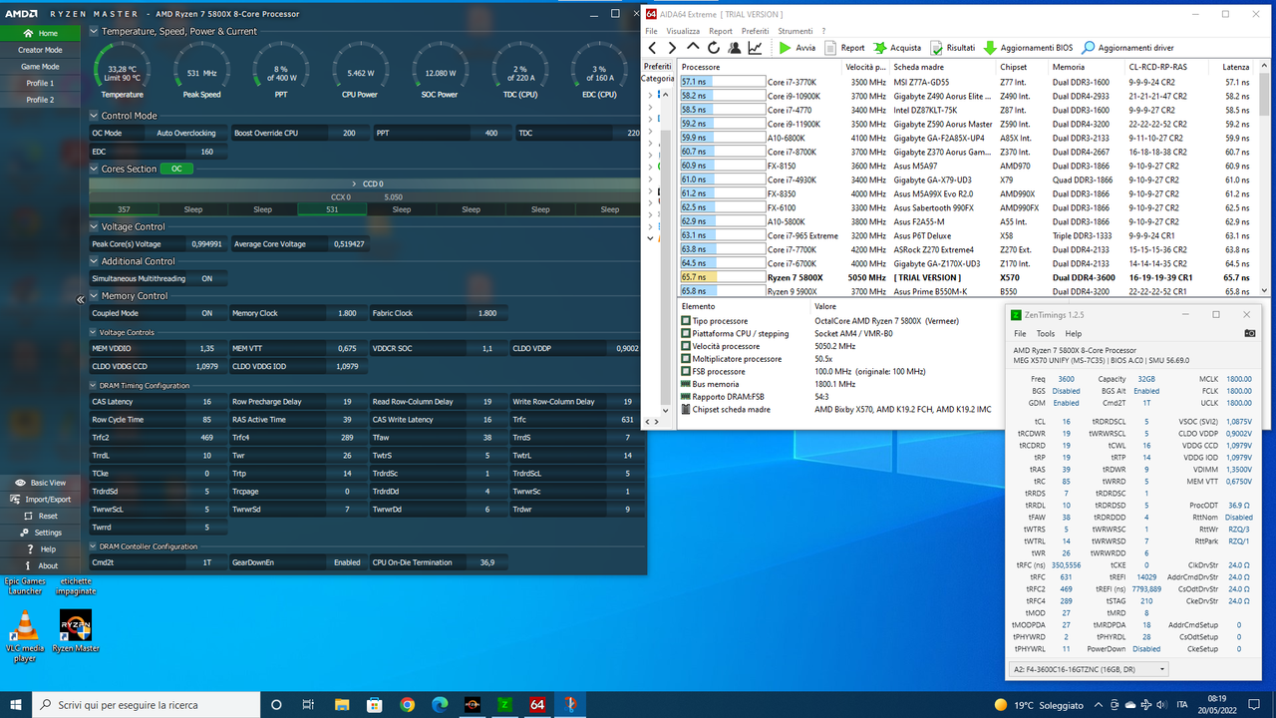Click AIDA64 up-level arrow icon
Screen dimensions: 1276x718
(x=693, y=48)
